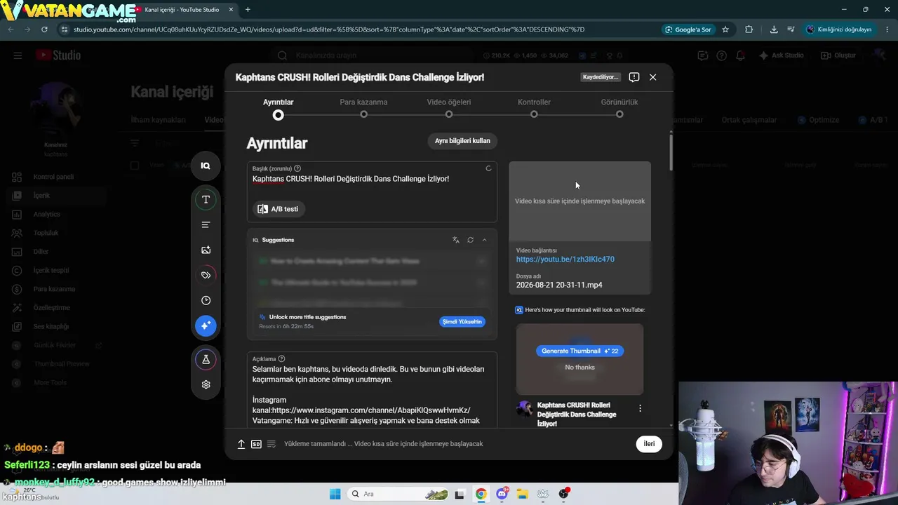Open OBS Studio from the taskbar
The image size is (898, 505).
[563, 494]
